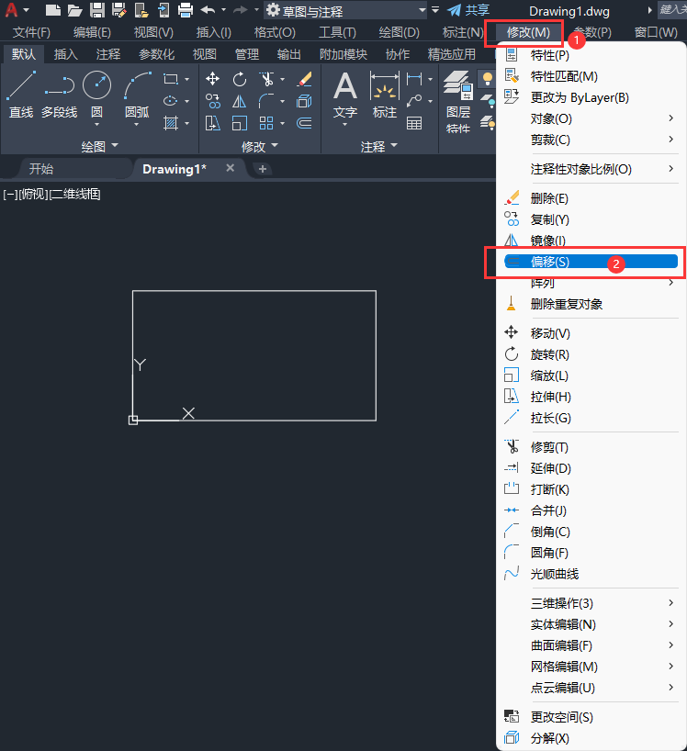
Task: Open the dropdown arrow beside the Array icon
Action: (x=283, y=123)
